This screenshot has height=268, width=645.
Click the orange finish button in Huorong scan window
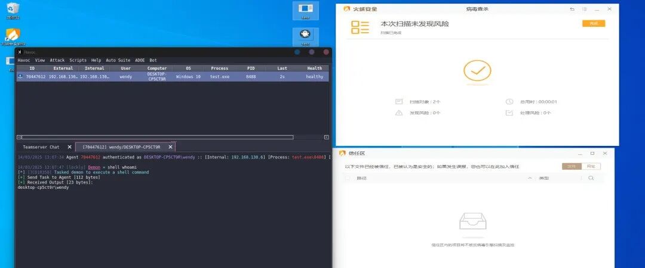[594, 23]
